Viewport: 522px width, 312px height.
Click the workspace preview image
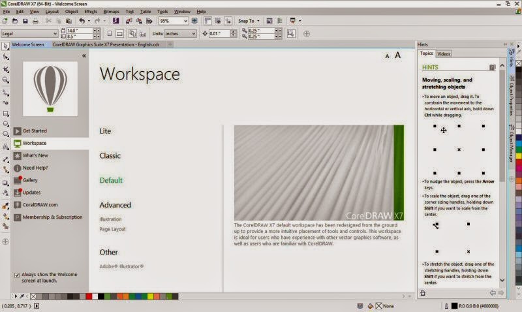coord(319,173)
